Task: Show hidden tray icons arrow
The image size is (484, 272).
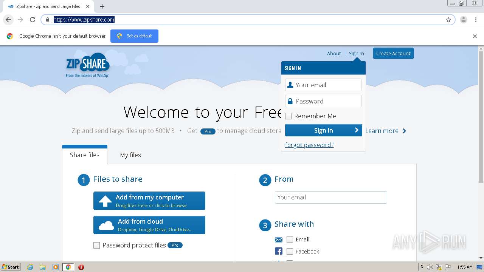Action: [422, 267]
